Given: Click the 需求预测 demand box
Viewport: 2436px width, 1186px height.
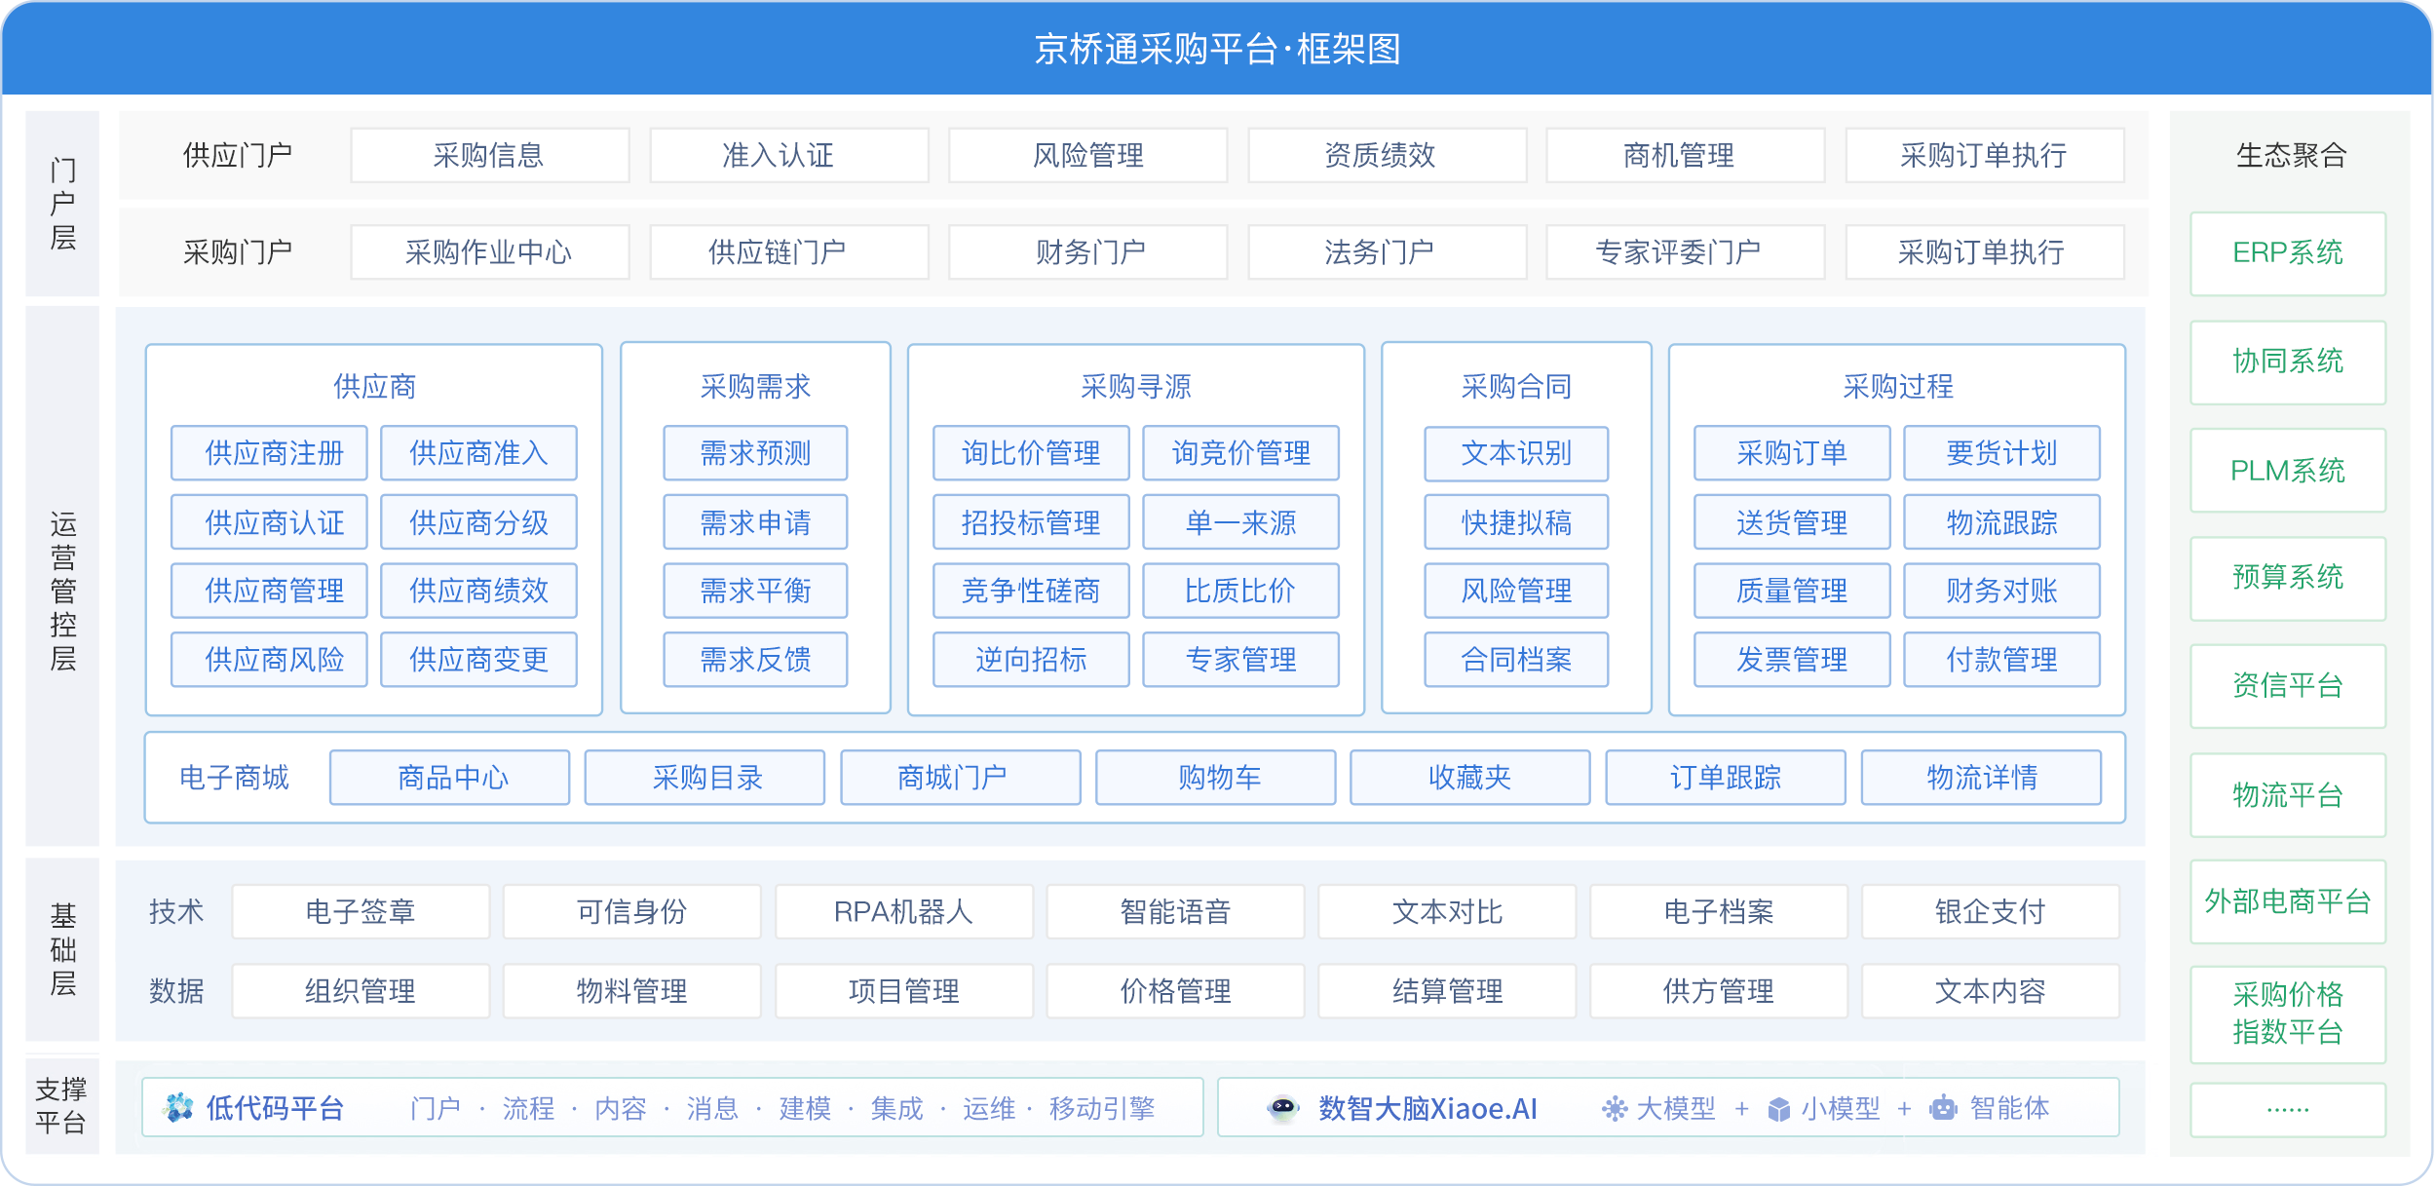Looking at the screenshot, I should click(755, 453).
